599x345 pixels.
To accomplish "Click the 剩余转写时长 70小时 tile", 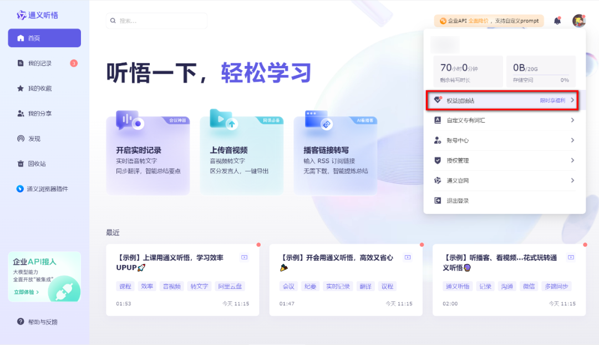I will 468,71.
